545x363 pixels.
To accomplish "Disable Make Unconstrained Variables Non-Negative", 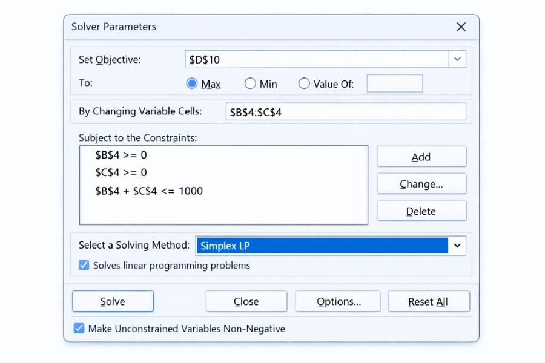I will 78,329.
